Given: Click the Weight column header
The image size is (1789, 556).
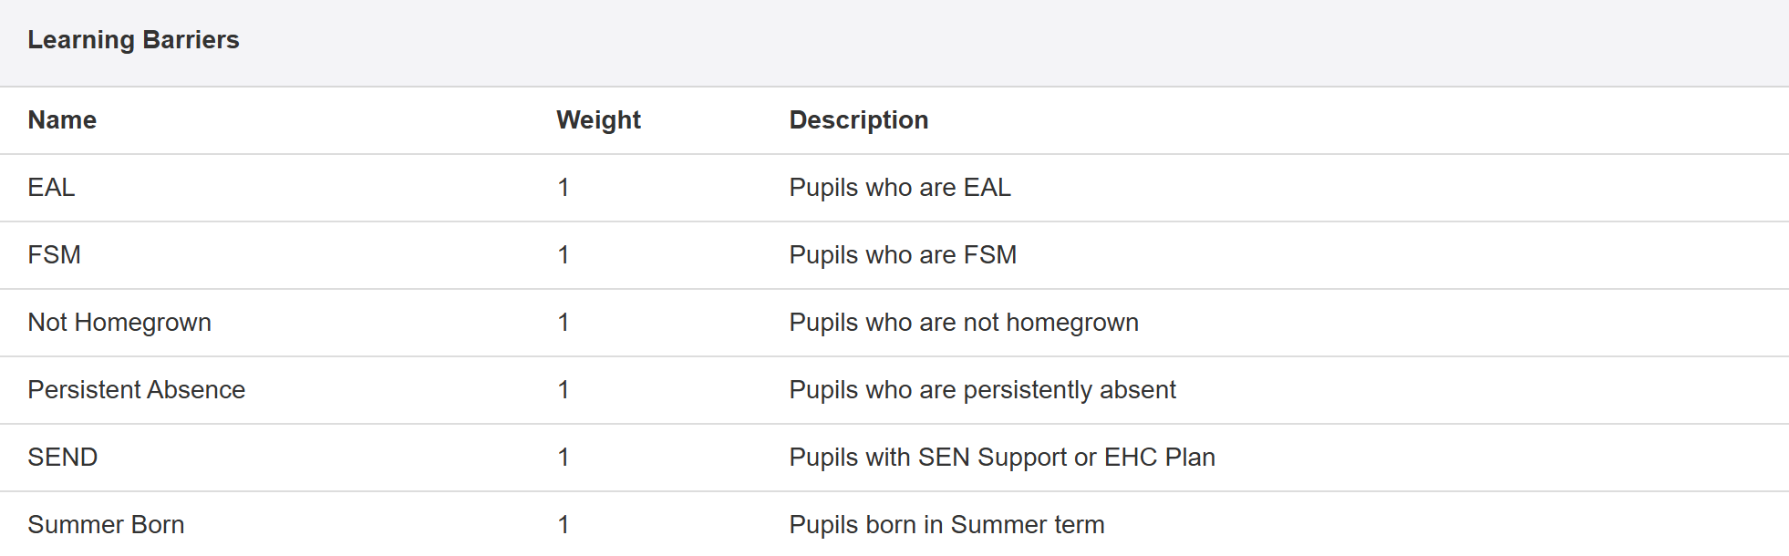Looking at the screenshot, I should pos(598,120).
